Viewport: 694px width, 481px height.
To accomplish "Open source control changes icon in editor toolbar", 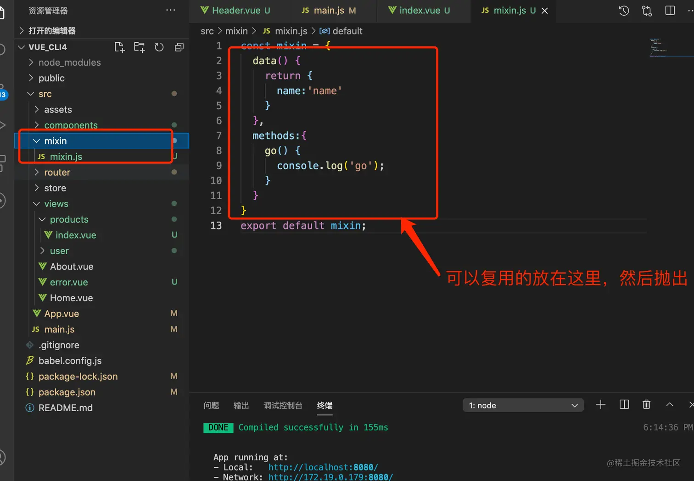I will [x=647, y=11].
